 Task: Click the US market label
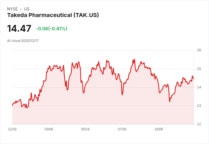(27, 9)
